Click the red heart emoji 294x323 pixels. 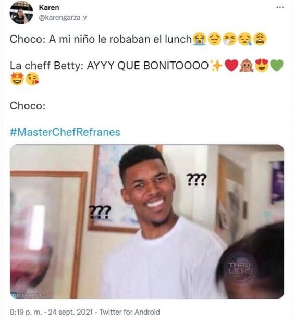click(231, 66)
